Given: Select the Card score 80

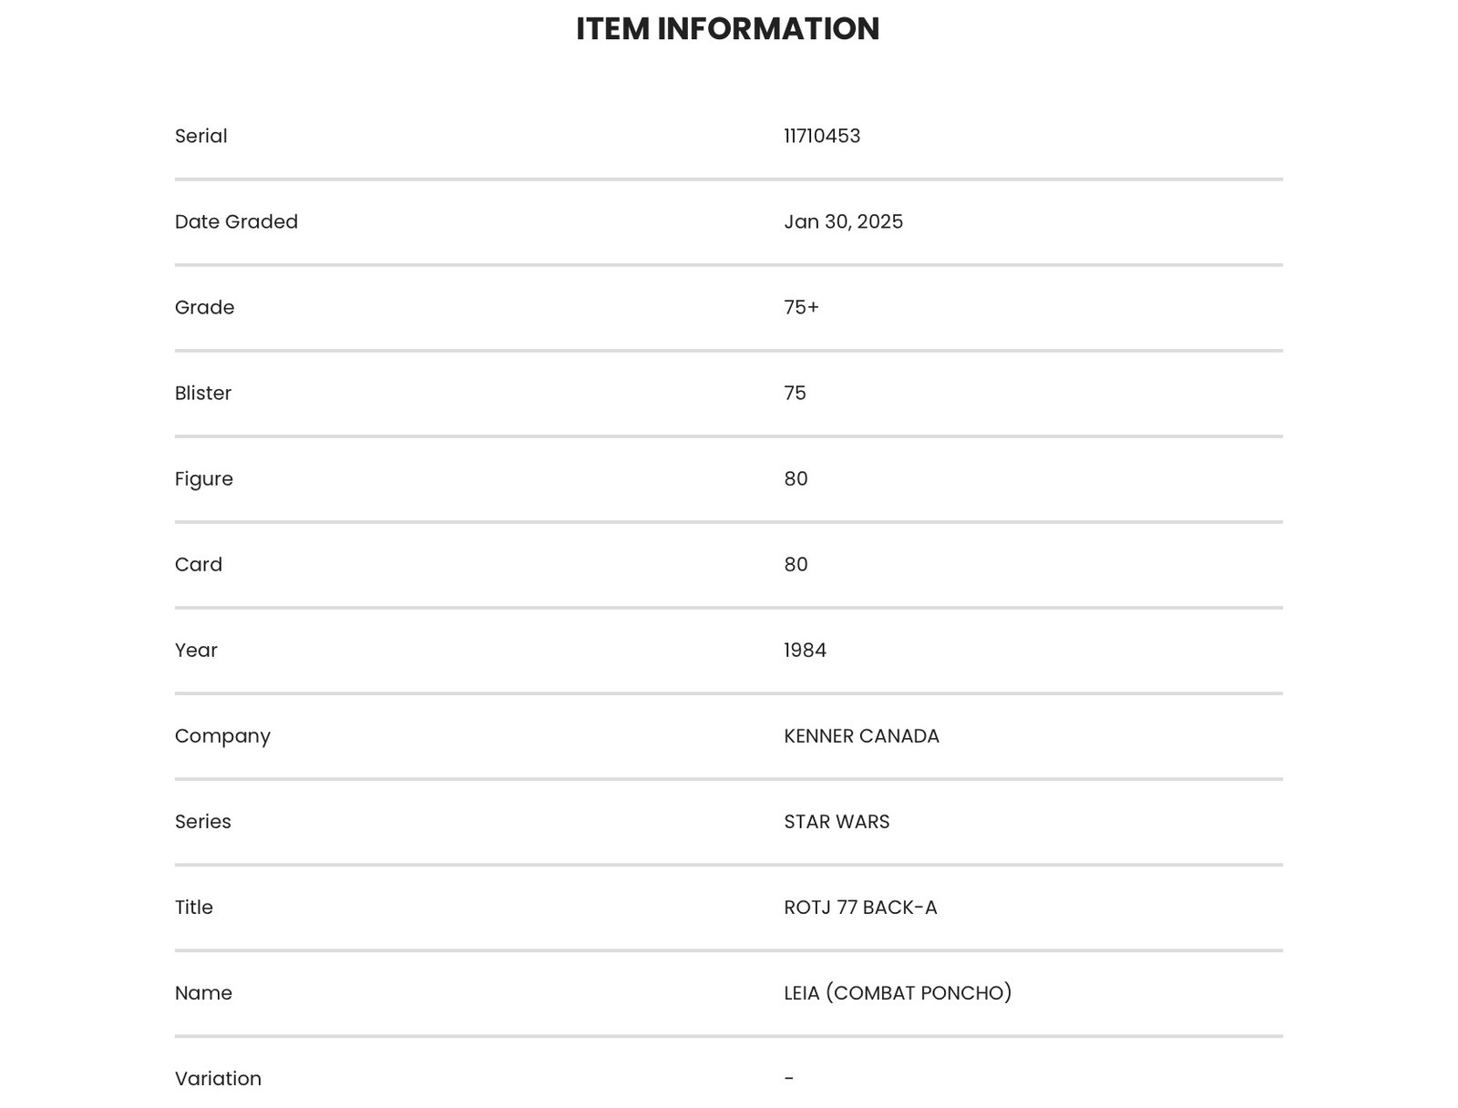Looking at the screenshot, I should [x=796, y=564].
